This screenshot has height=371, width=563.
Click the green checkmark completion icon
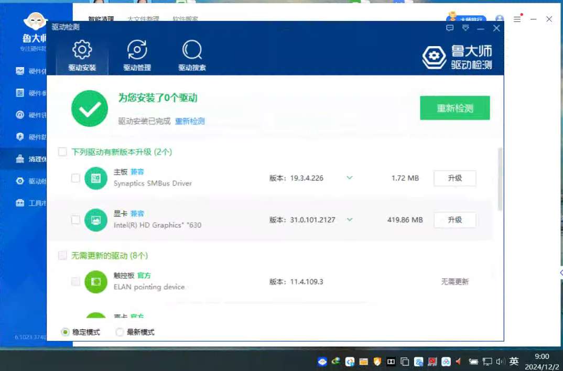[x=90, y=108]
